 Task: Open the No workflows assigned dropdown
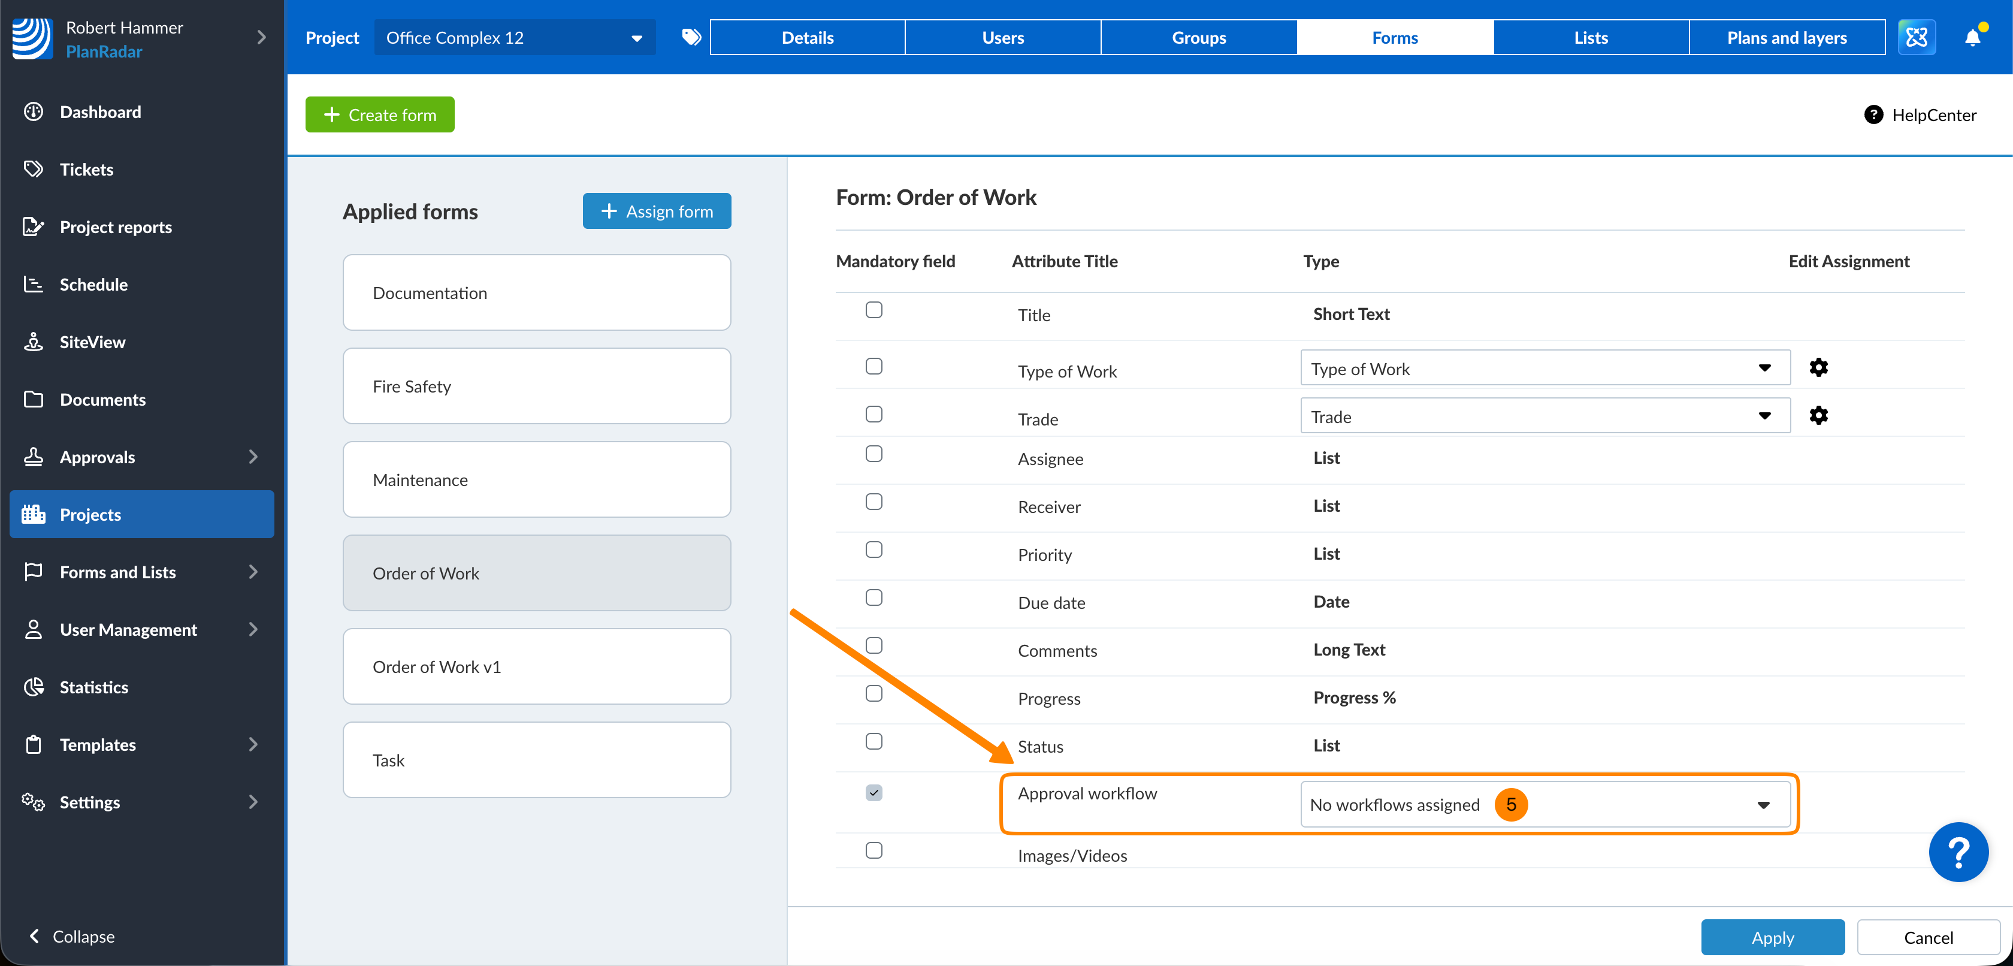pyautogui.click(x=1544, y=804)
